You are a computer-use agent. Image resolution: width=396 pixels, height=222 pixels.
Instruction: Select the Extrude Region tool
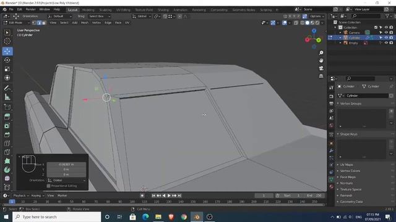click(7, 117)
